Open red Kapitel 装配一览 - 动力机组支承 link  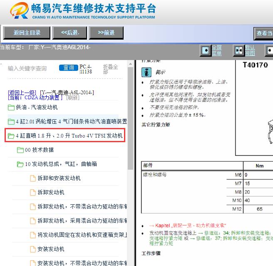187,226
